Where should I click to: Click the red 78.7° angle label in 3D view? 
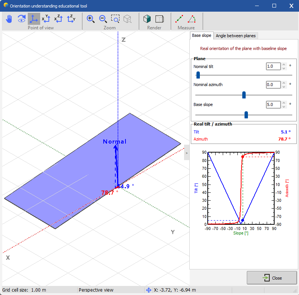110,192
